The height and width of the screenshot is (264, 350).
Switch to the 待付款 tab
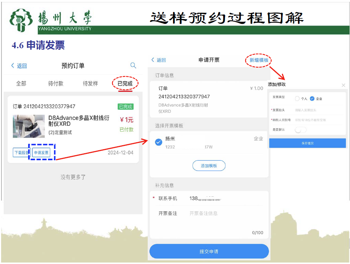point(56,83)
